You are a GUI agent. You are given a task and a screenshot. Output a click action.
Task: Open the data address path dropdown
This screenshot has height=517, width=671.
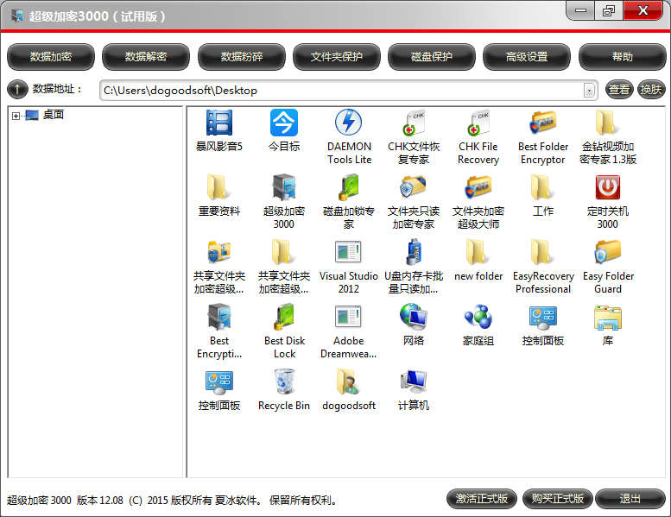pos(589,91)
